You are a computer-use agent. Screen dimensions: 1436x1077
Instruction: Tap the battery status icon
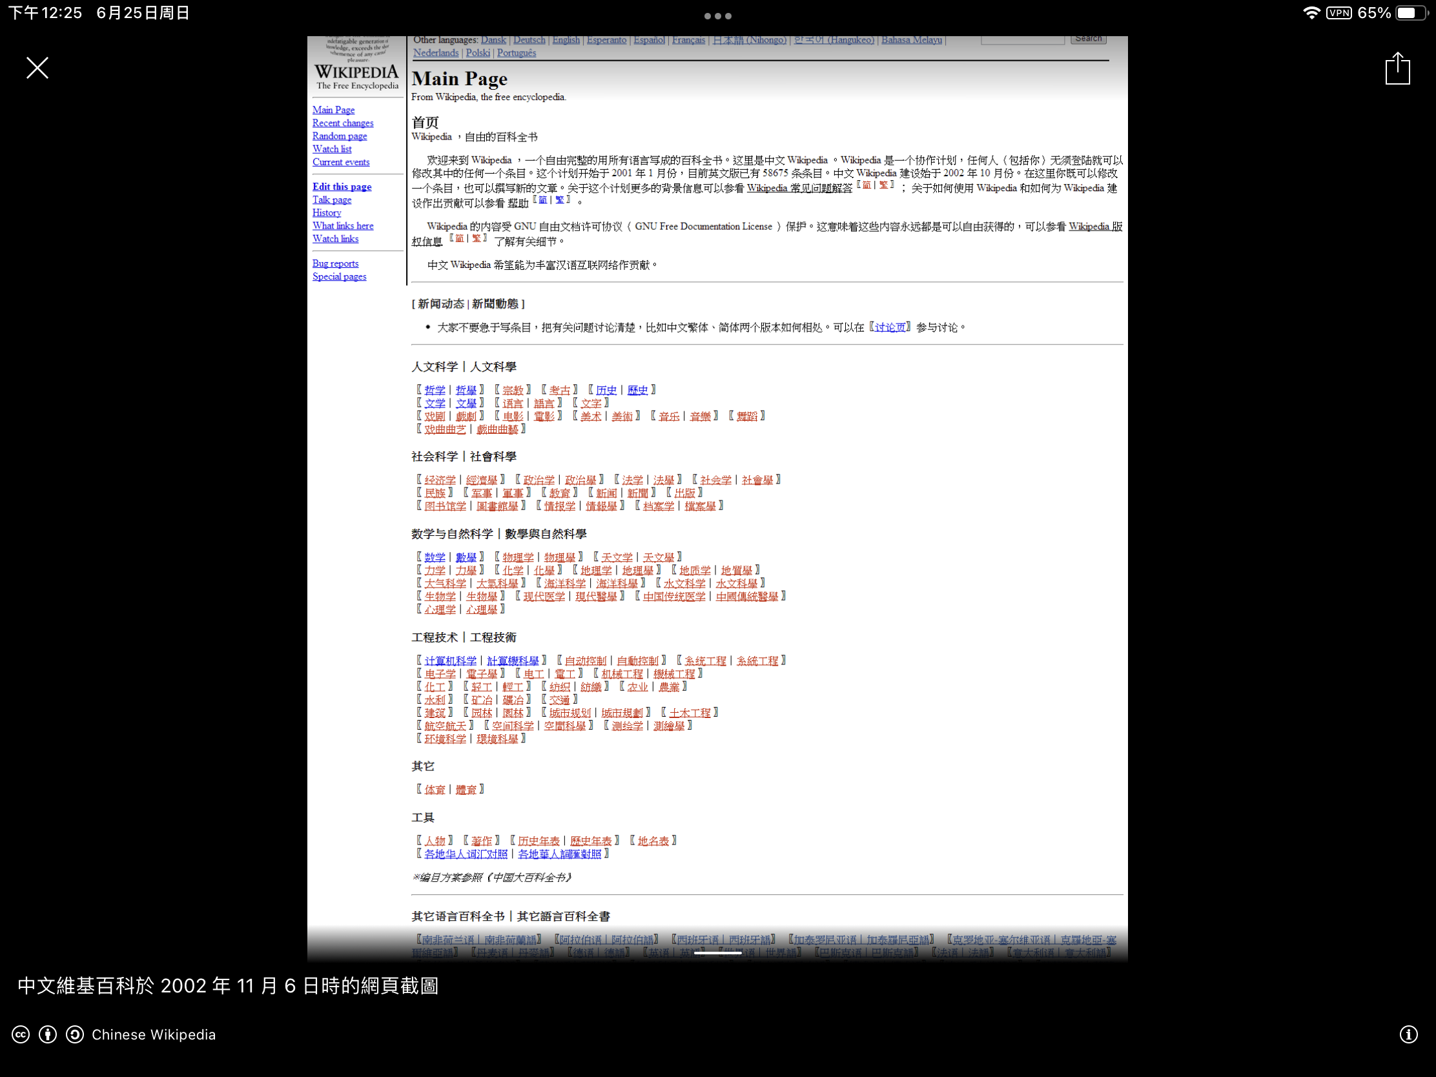tap(1411, 13)
